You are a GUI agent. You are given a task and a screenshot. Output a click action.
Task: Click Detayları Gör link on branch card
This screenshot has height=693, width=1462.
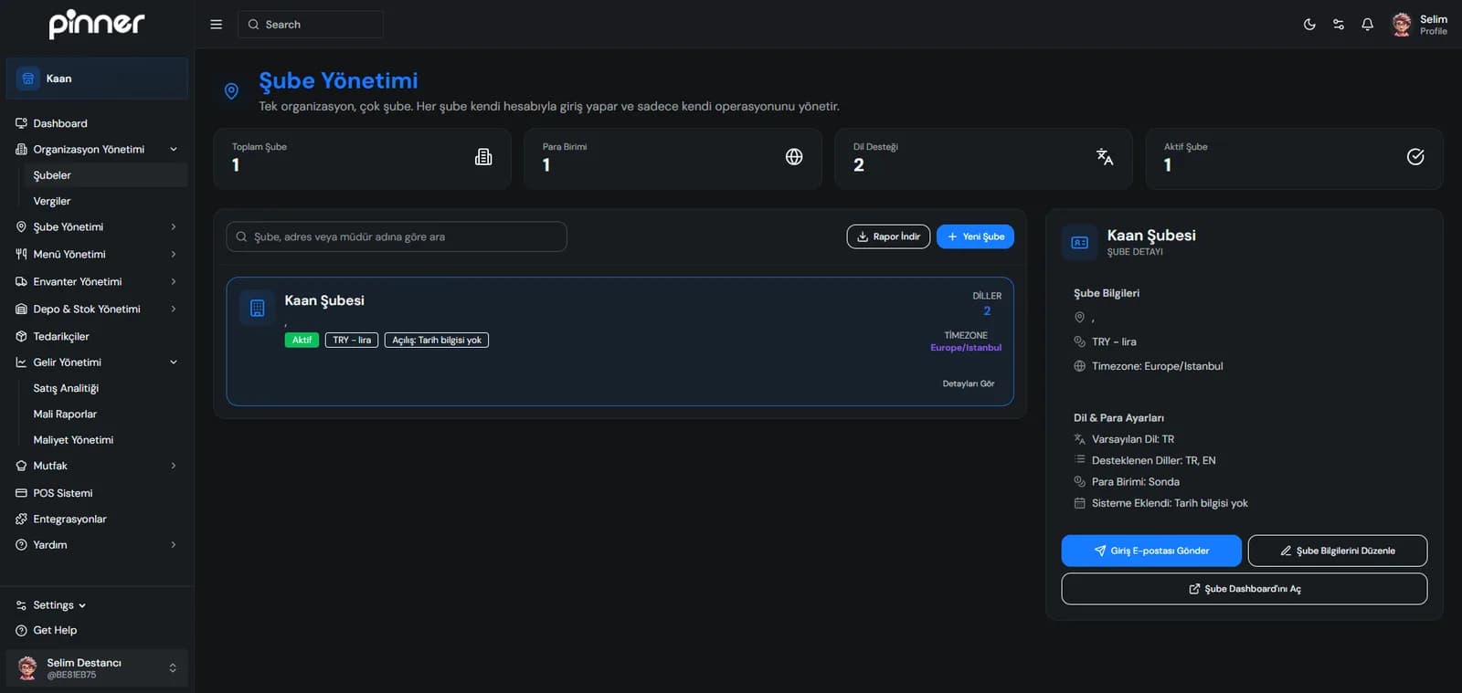tap(968, 383)
